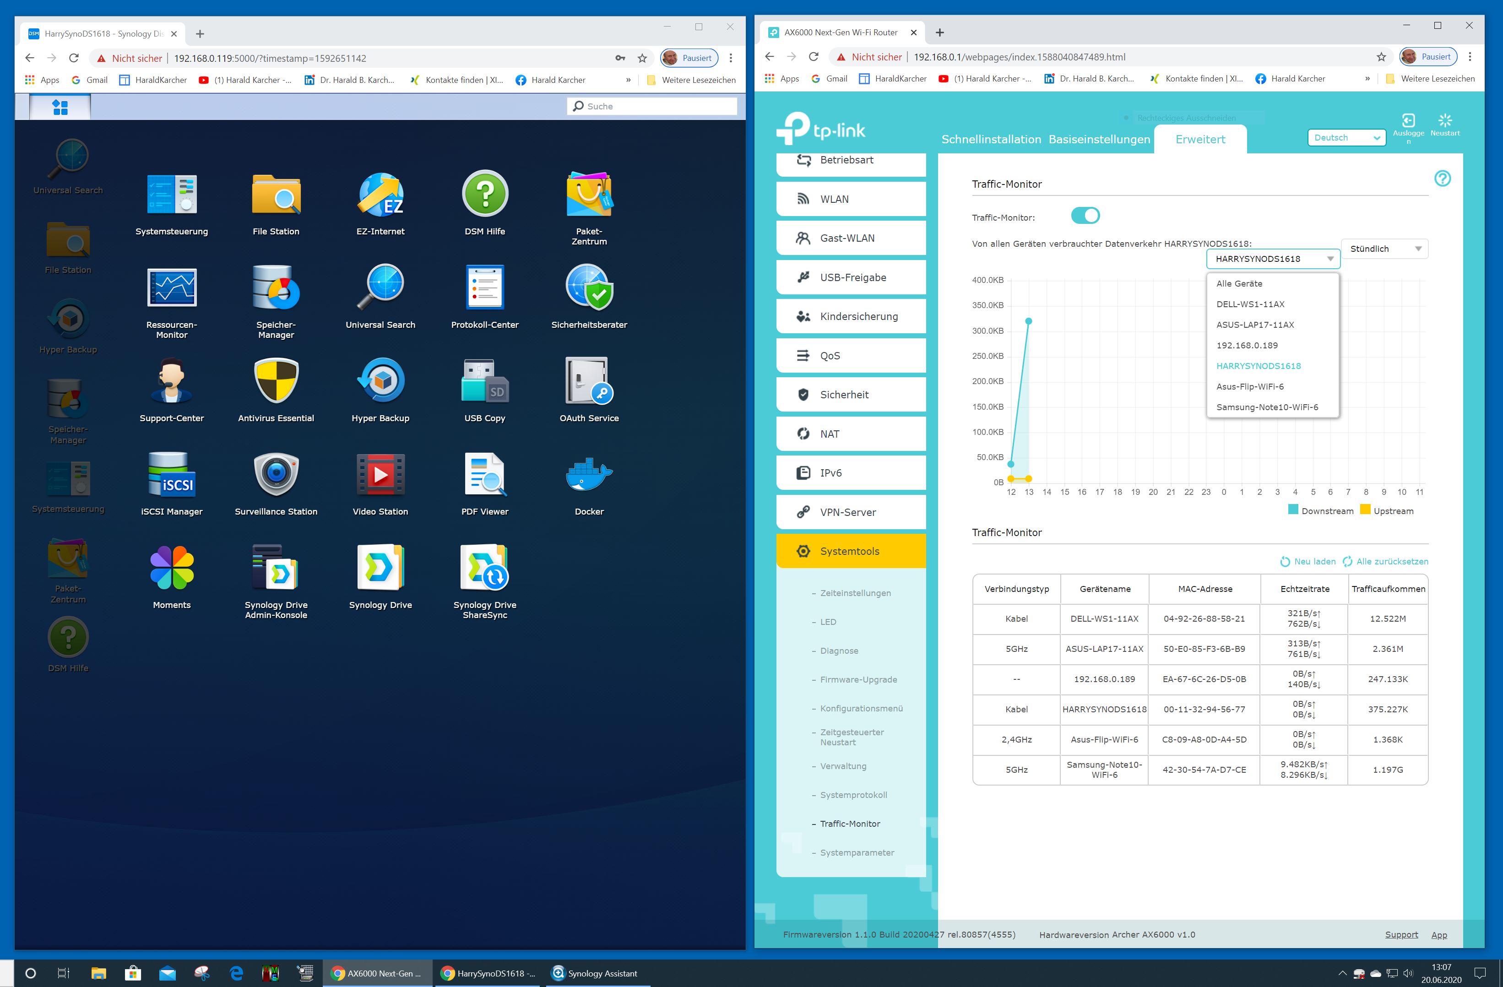Launch Surveillance Station
Image resolution: width=1503 pixels, height=987 pixels.
pyautogui.click(x=276, y=476)
